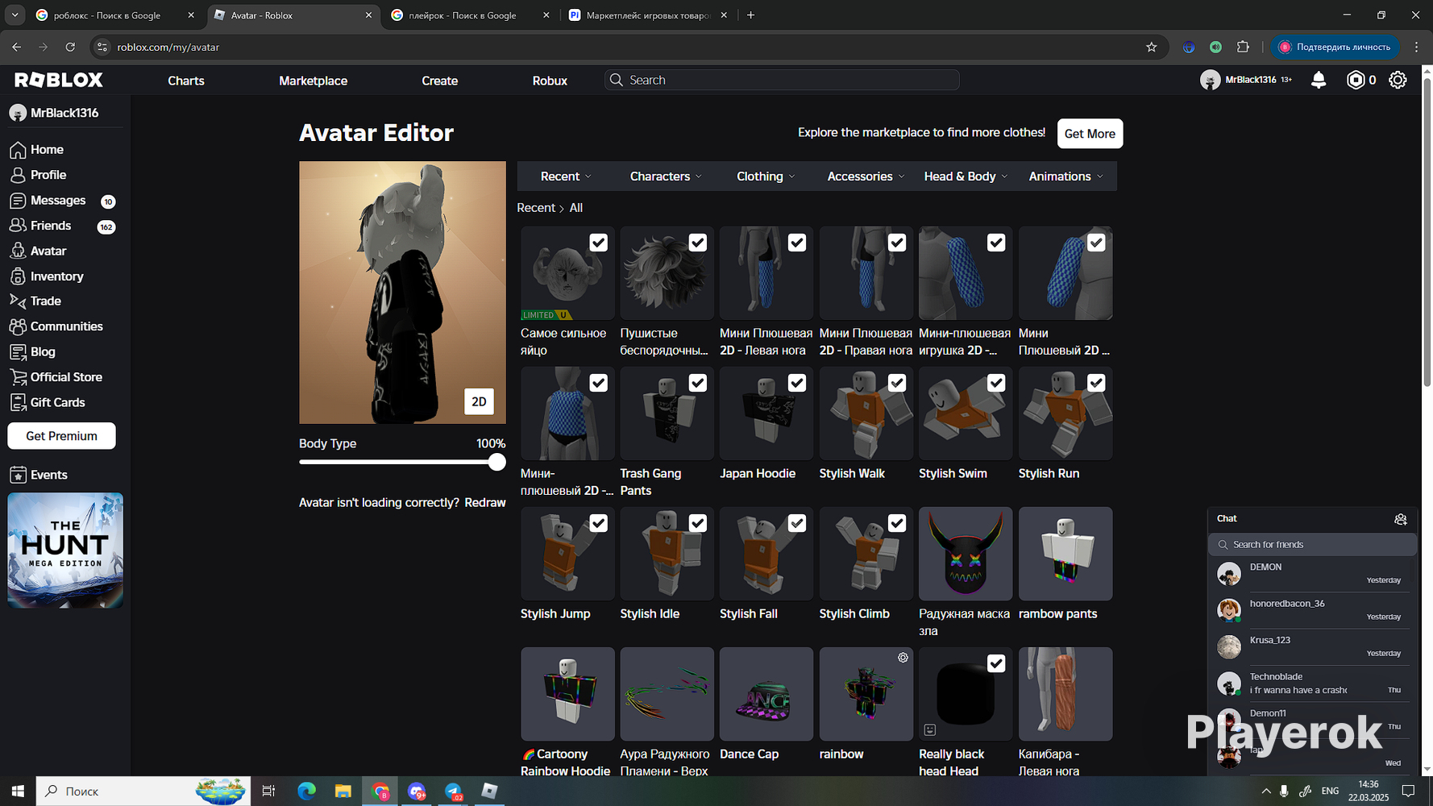Uncheck the Stylish Idle animation
The width and height of the screenshot is (1433, 806).
point(698,523)
